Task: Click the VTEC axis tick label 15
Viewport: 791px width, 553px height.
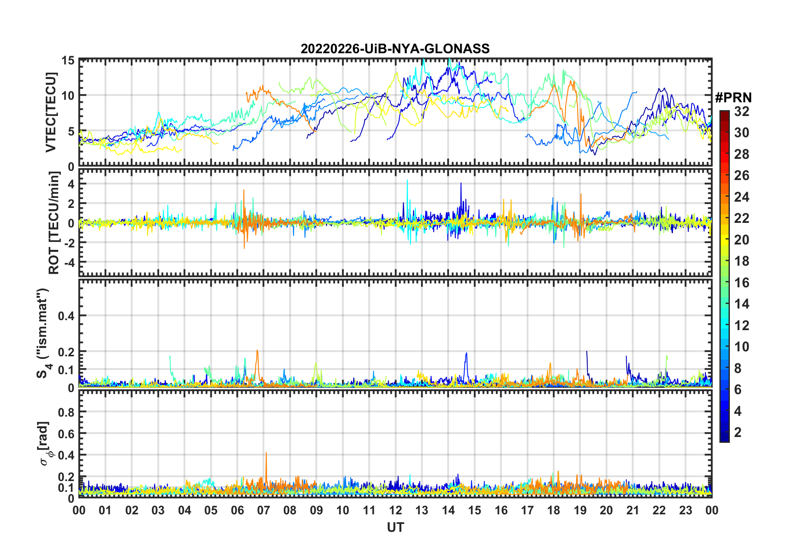Action: click(68, 61)
